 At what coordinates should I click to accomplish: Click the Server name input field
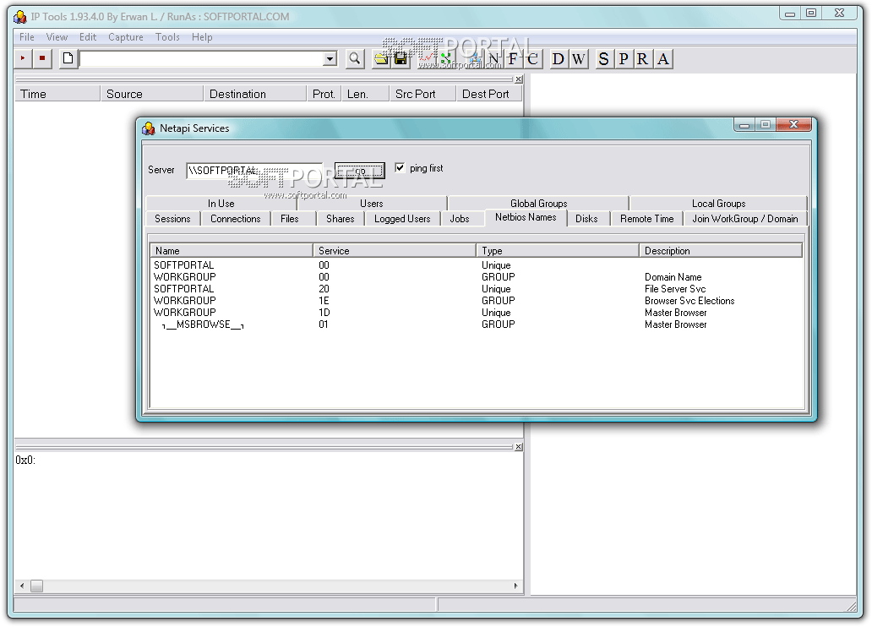[x=253, y=171]
